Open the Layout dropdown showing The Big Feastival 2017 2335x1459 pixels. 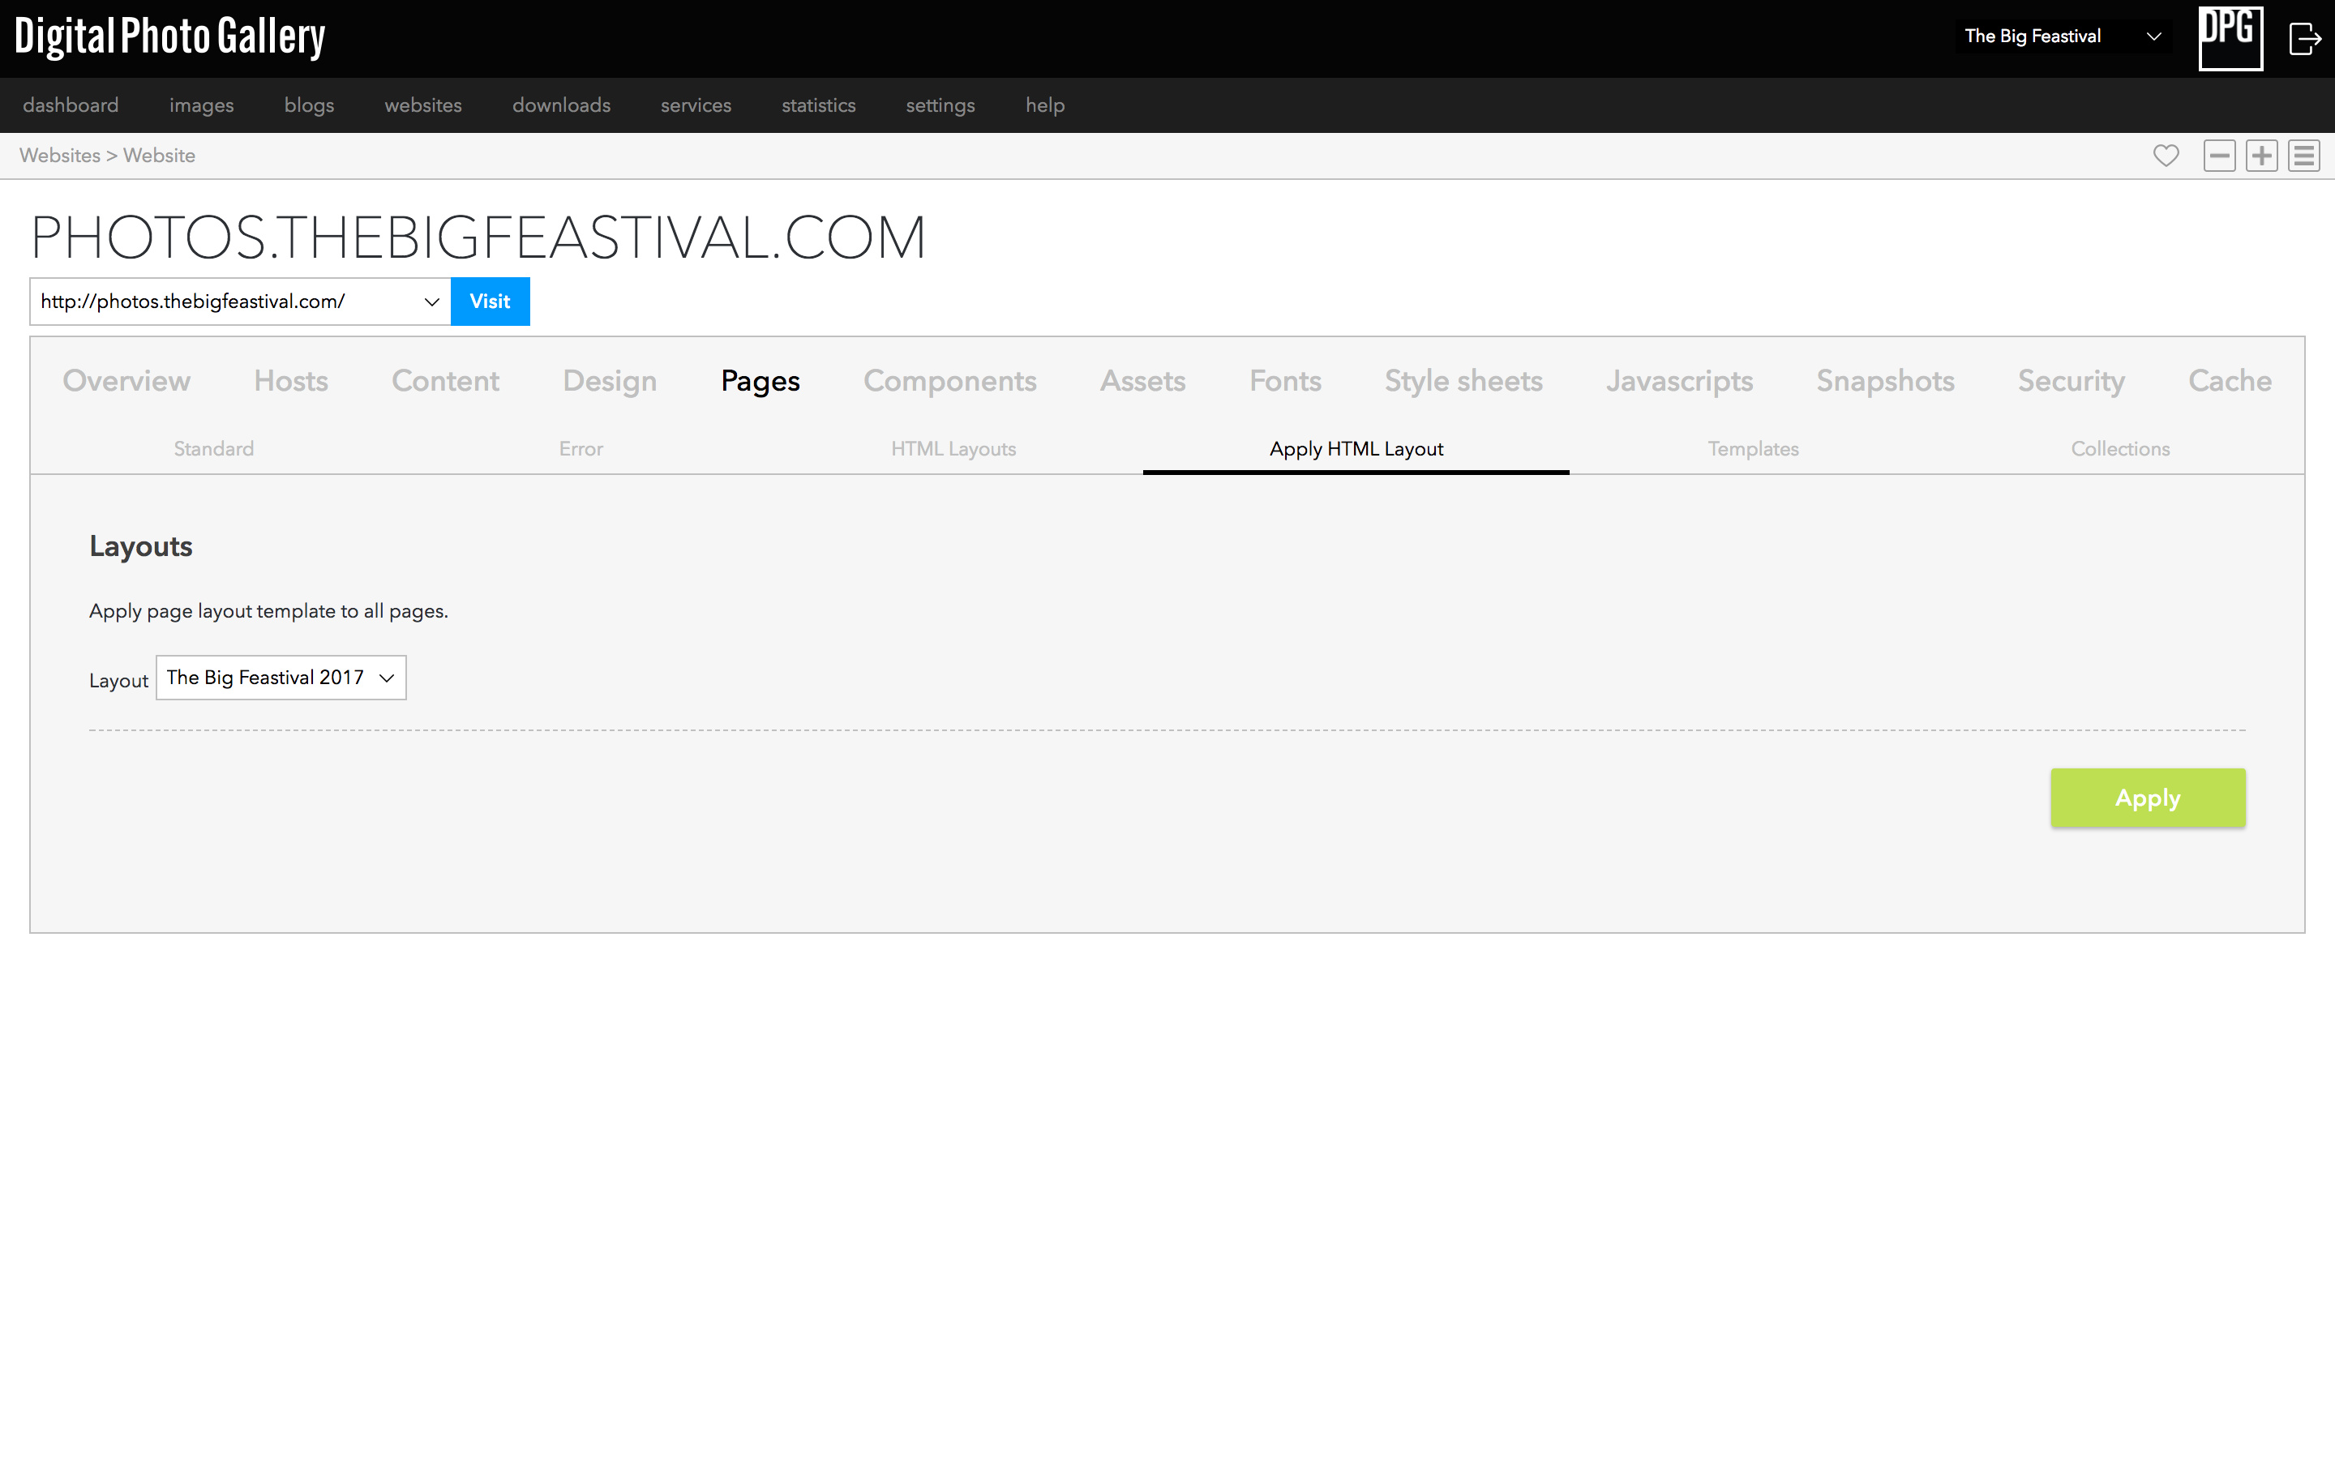[281, 678]
